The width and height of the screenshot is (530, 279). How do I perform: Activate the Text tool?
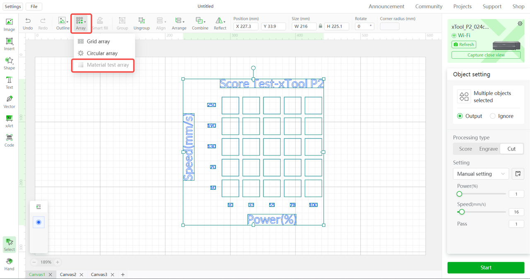pos(9,83)
